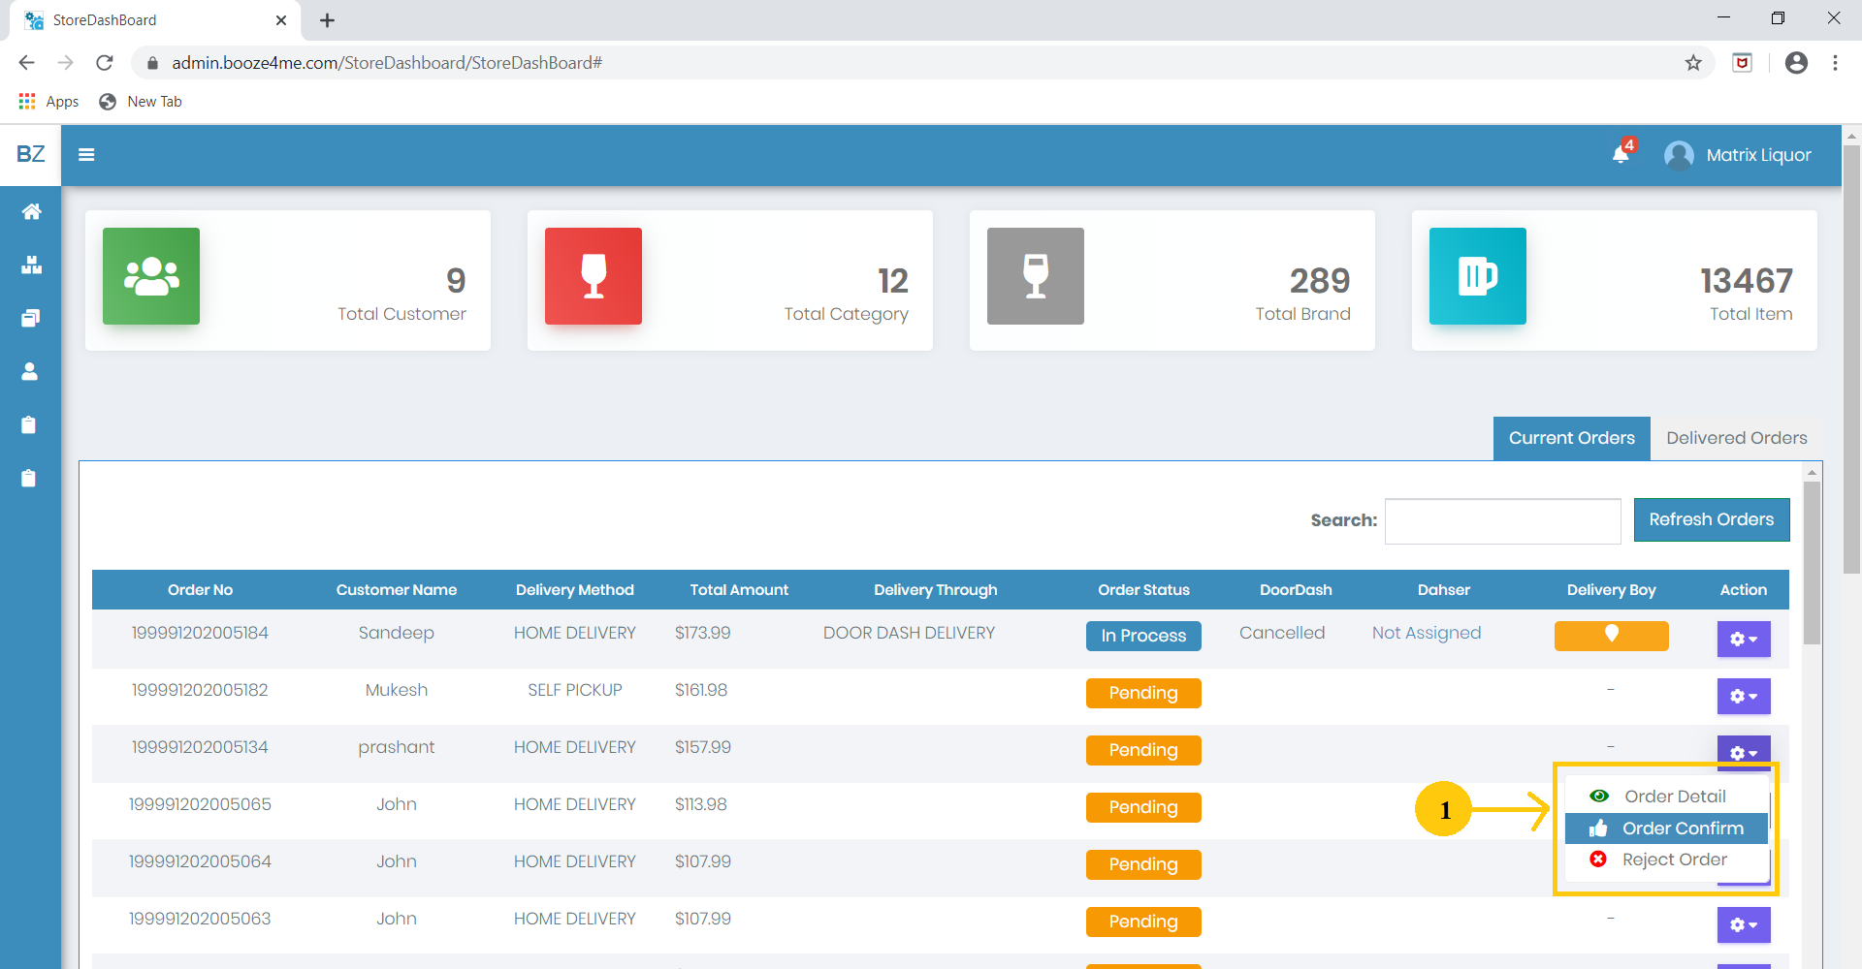Choose Order Confirm in the action menu
The height and width of the screenshot is (969, 1862).
(1666, 828)
